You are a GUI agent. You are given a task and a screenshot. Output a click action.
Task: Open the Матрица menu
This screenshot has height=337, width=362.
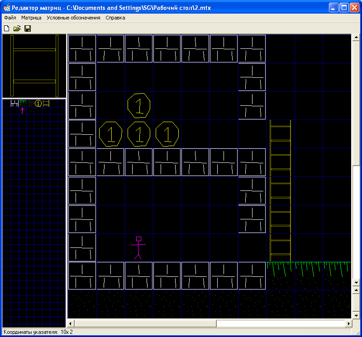tap(31, 18)
